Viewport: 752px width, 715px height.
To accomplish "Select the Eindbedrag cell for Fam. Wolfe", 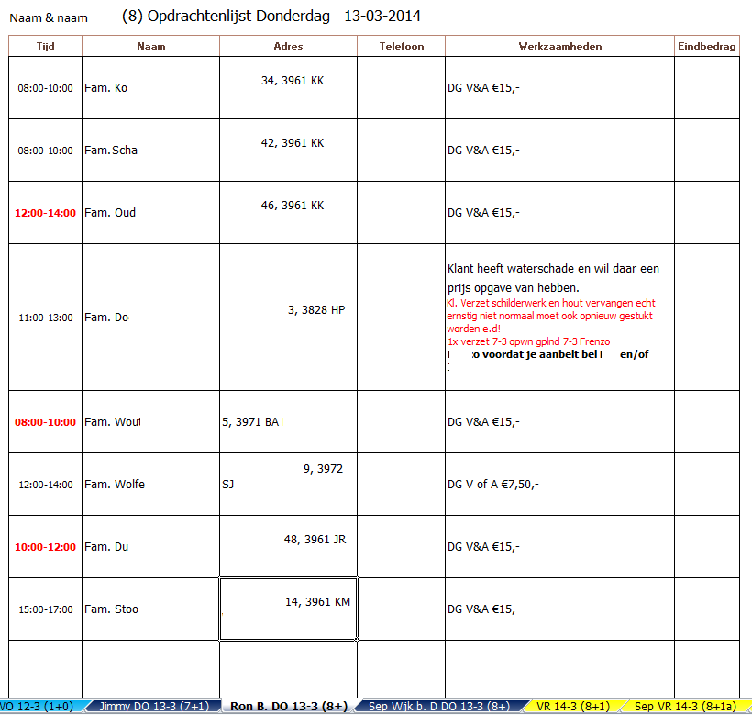I will pyautogui.click(x=707, y=485).
